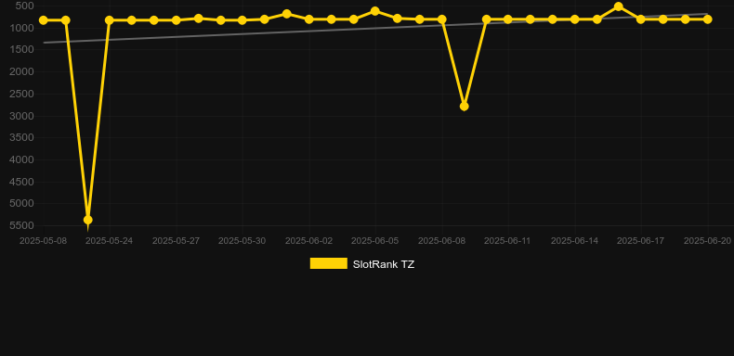Click the gray trend line's left end

click(45, 43)
